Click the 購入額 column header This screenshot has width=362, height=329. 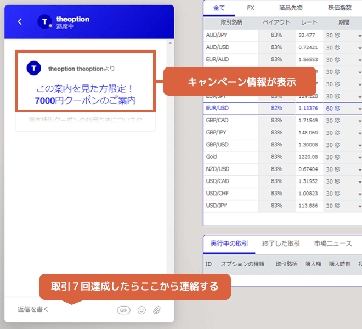(x=313, y=264)
